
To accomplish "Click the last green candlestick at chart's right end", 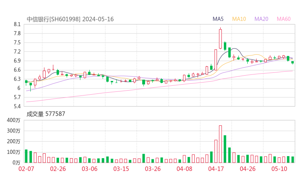I will pyautogui.click(x=293, y=62).
